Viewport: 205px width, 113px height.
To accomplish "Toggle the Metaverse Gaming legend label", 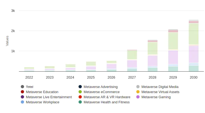I will pyautogui.click(x=156, y=97).
